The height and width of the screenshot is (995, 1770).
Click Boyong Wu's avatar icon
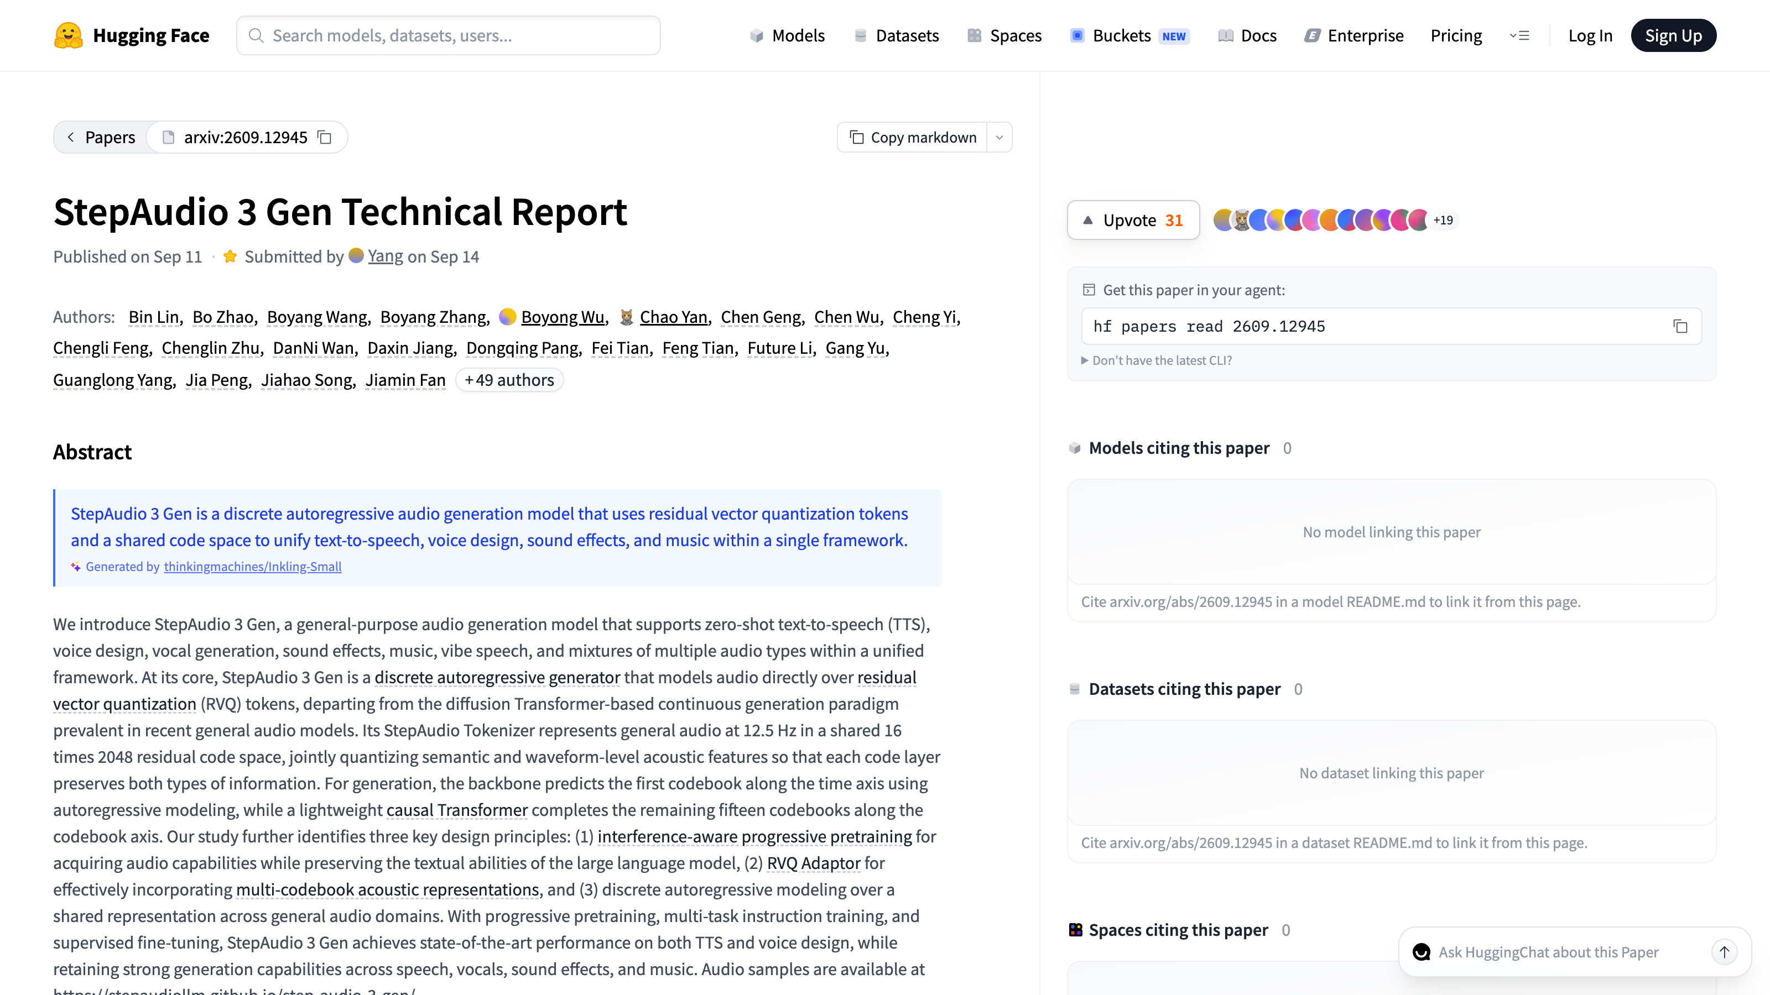click(508, 317)
